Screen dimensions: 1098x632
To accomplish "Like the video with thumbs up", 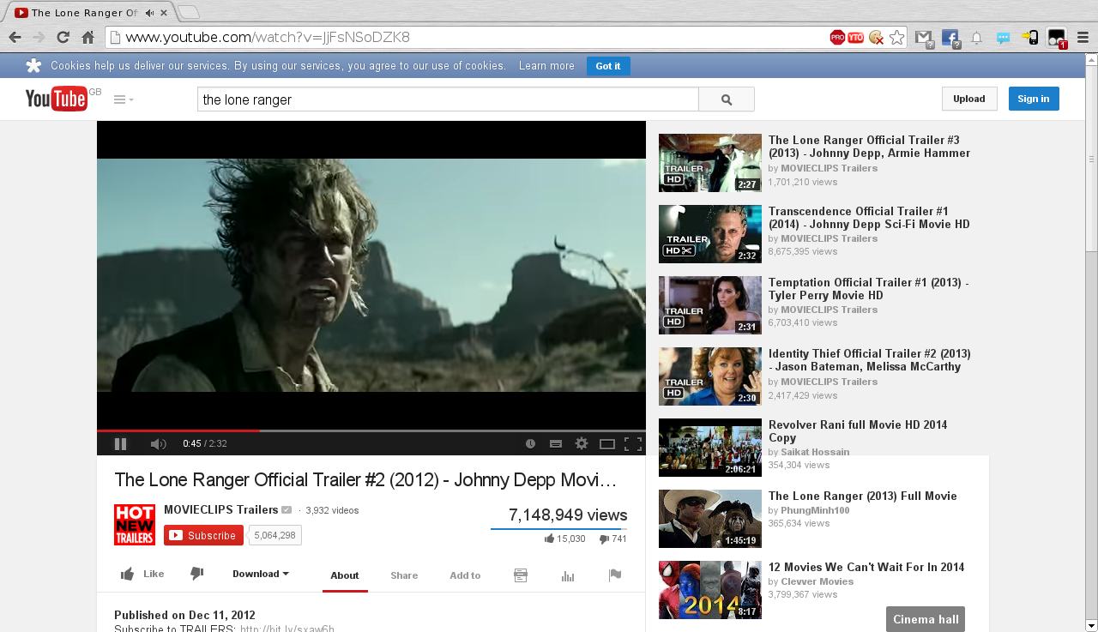I will (x=142, y=574).
